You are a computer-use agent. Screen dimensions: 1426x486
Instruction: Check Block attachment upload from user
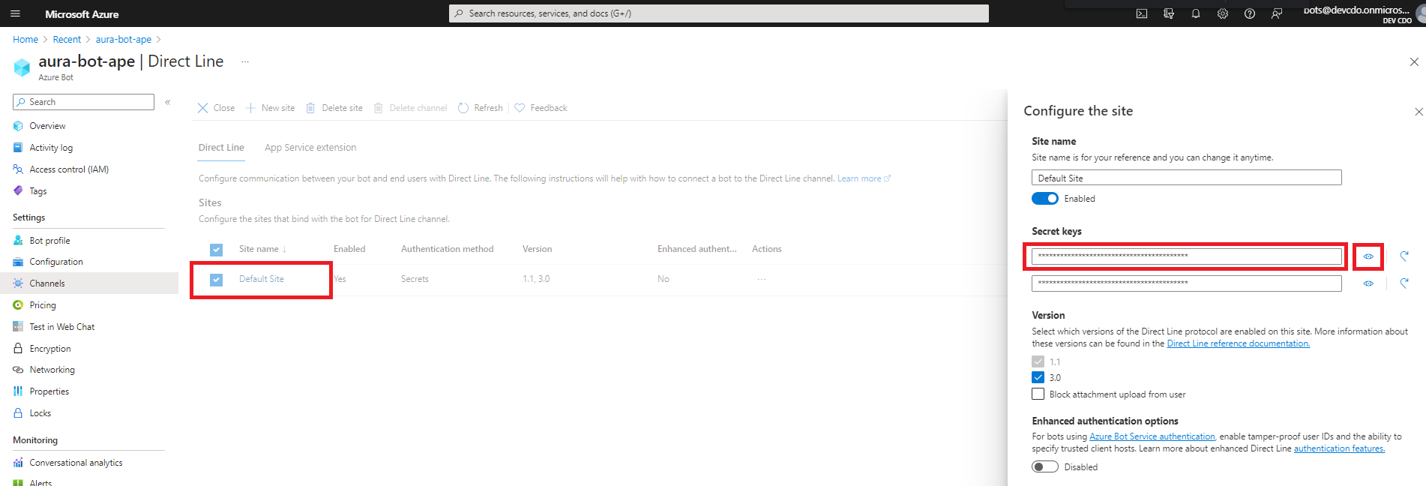click(1038, 394)
